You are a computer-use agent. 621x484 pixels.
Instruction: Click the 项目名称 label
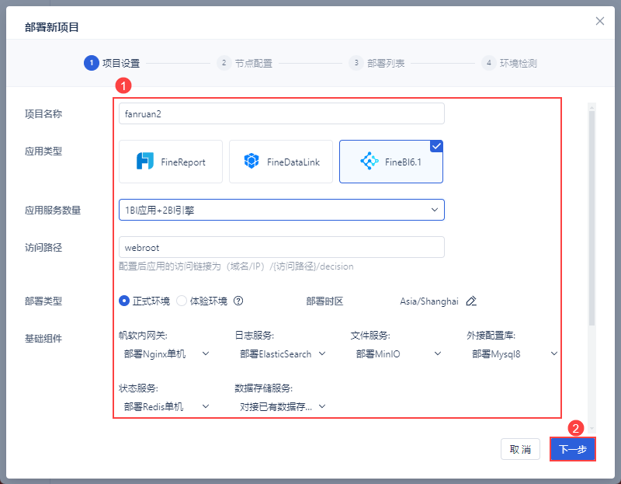pos(43,113)
